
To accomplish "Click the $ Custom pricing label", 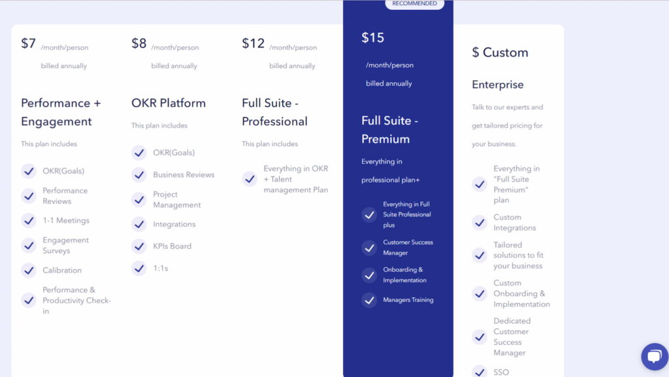I will pyautogui.click(x=500, y=53).
